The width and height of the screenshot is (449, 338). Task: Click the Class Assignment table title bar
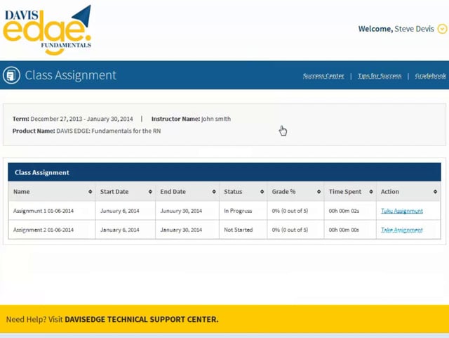[224, 172]
